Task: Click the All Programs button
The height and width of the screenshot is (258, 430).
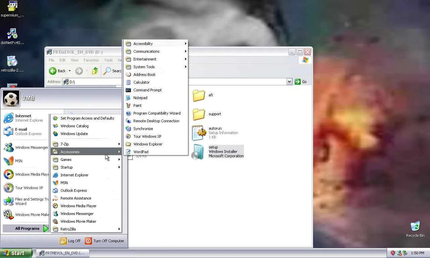Action: [x=26, y=228]
